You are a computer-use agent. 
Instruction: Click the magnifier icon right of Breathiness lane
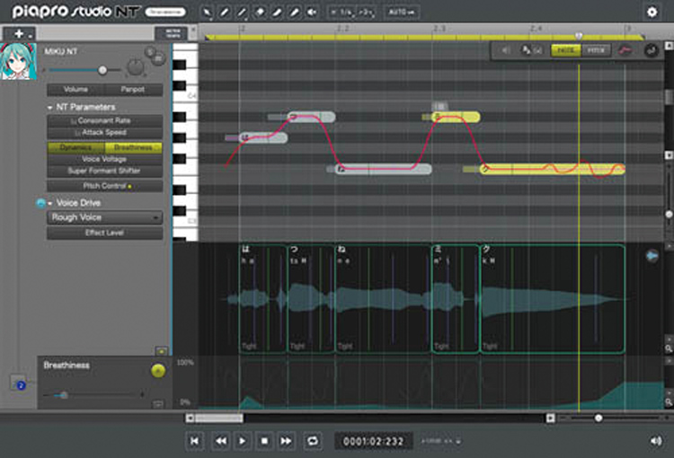coord(669,402)
